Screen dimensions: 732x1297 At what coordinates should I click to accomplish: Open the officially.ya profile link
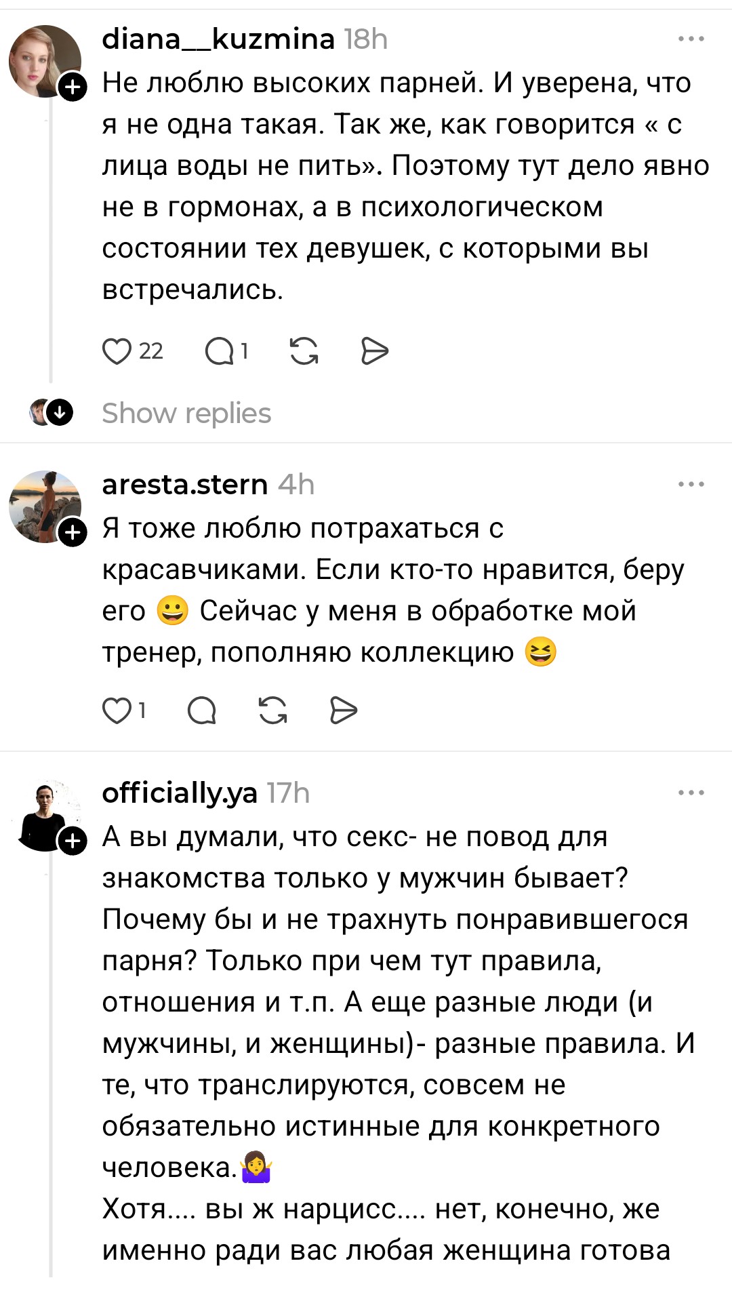(180, 793)
